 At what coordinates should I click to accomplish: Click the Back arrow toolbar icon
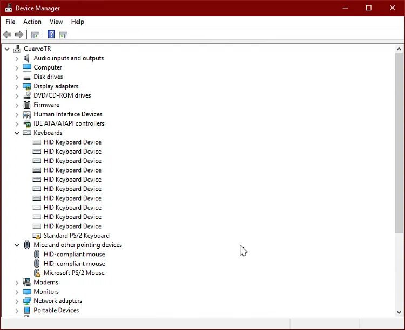point(7,35)
